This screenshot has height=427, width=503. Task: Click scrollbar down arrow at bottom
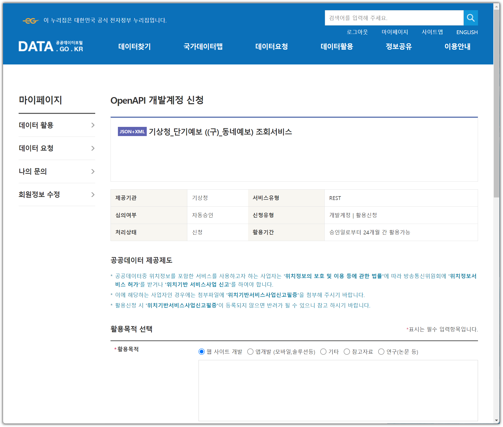pos(496,420)
